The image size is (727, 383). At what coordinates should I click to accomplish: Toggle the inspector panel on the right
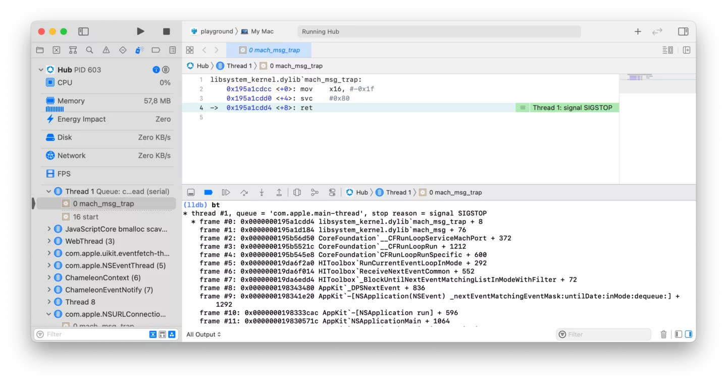(683, 31)
